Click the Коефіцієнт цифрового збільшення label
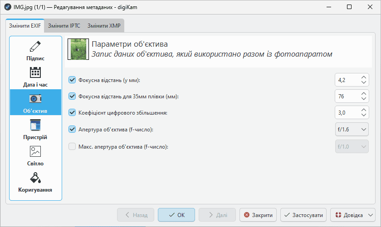Screen dimensions: 381x227 (123, 113)
